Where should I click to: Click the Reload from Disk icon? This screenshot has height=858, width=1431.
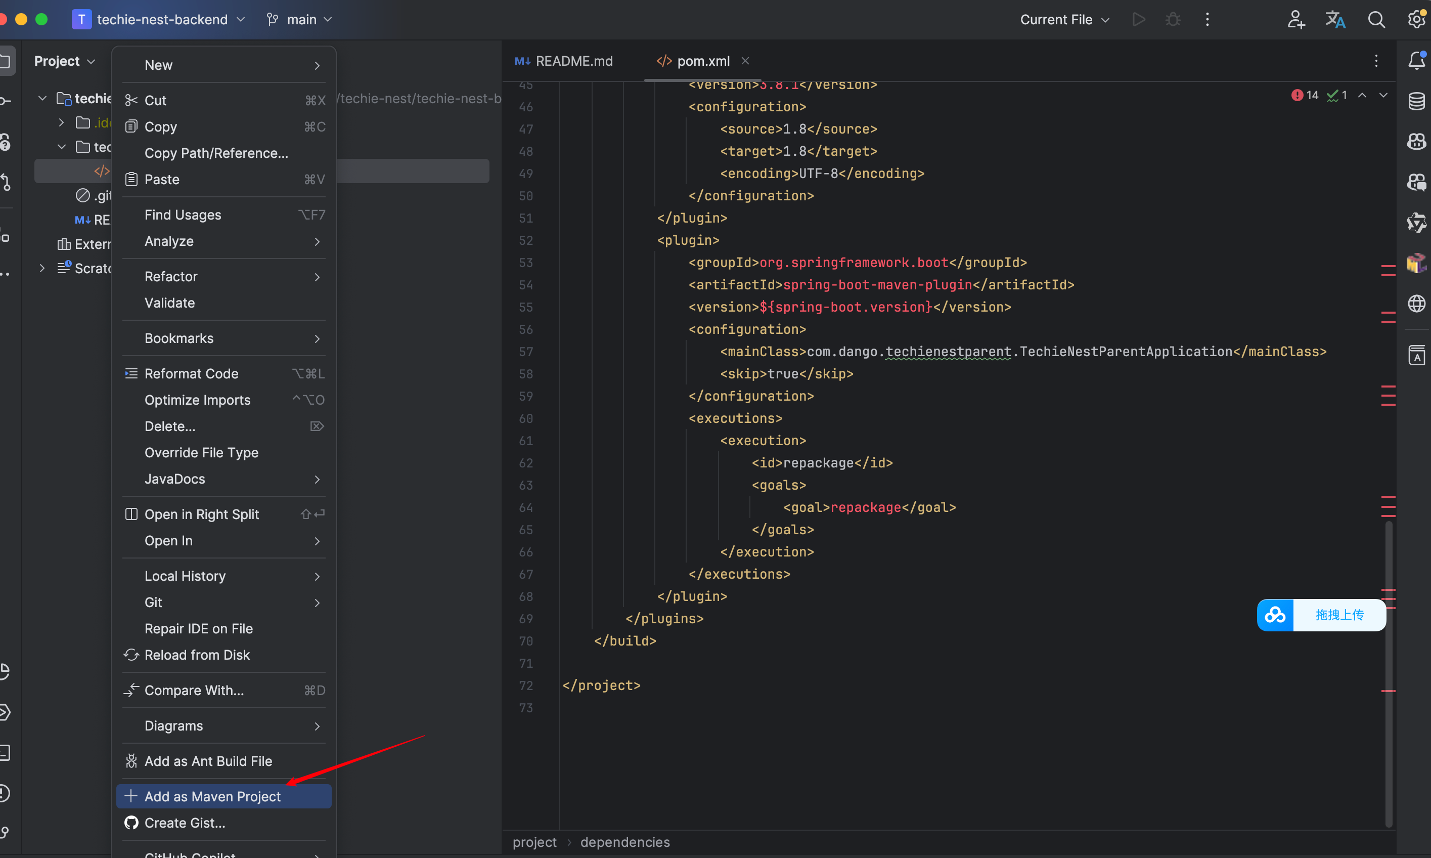131,655
